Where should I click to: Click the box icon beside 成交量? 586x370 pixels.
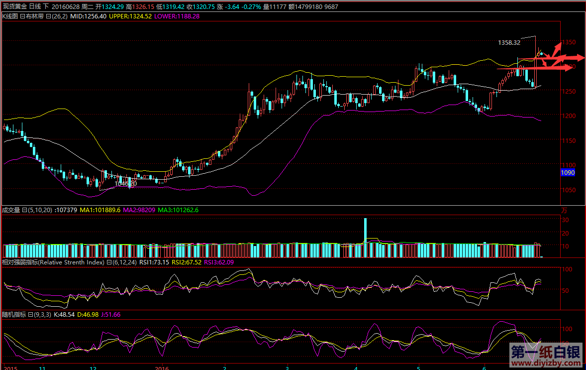[24, 210]
